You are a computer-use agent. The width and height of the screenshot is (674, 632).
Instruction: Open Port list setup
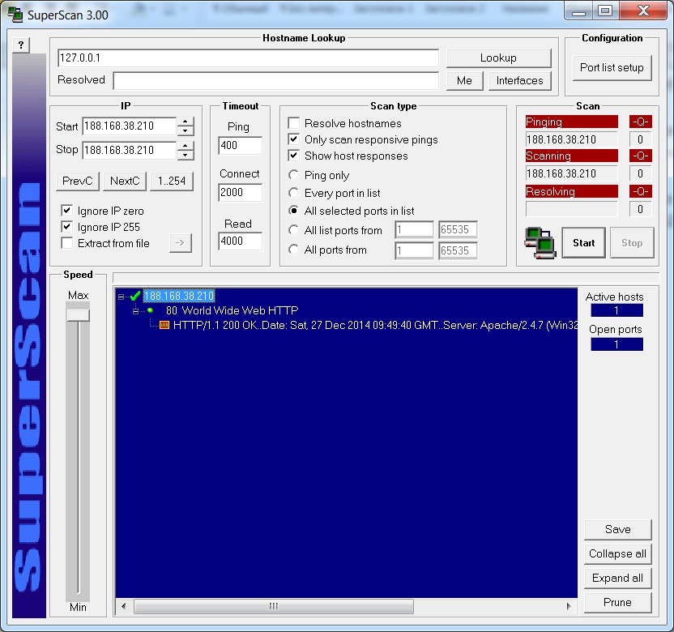point(612,68)
